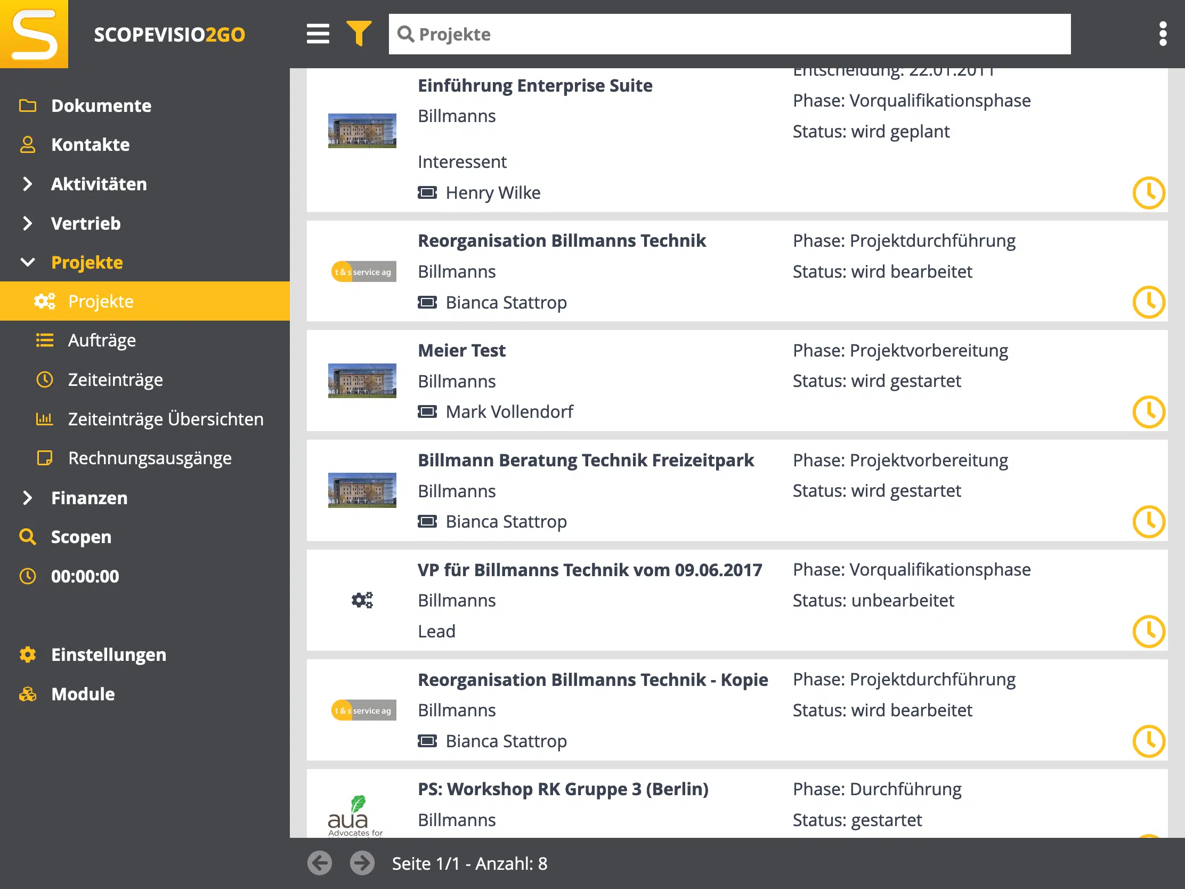1185x889 pixels.
Task: Click the Scopevisio logo icon
Action: [x=34, y=34]
